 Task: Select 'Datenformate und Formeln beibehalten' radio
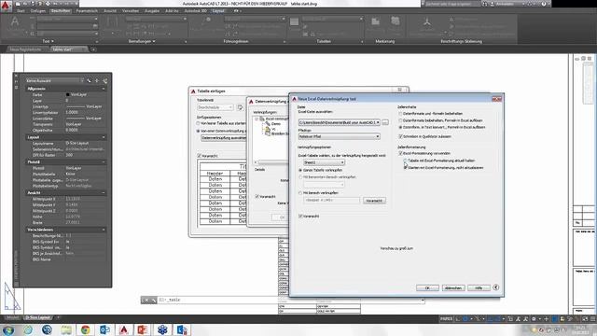(x=400, y=114)
